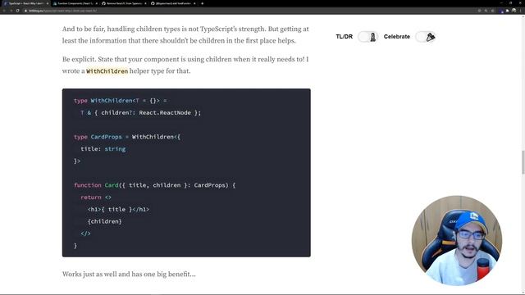Image resolution: width=525 pixels, height=295 pixels.
Task: Close the first TypeScript + React tab
Action: [48, 3]
